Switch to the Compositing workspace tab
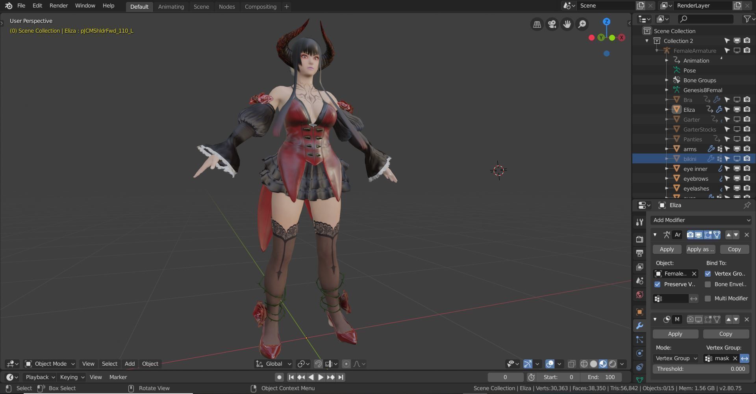Screen dimensions: 756x394 point(260,6)
